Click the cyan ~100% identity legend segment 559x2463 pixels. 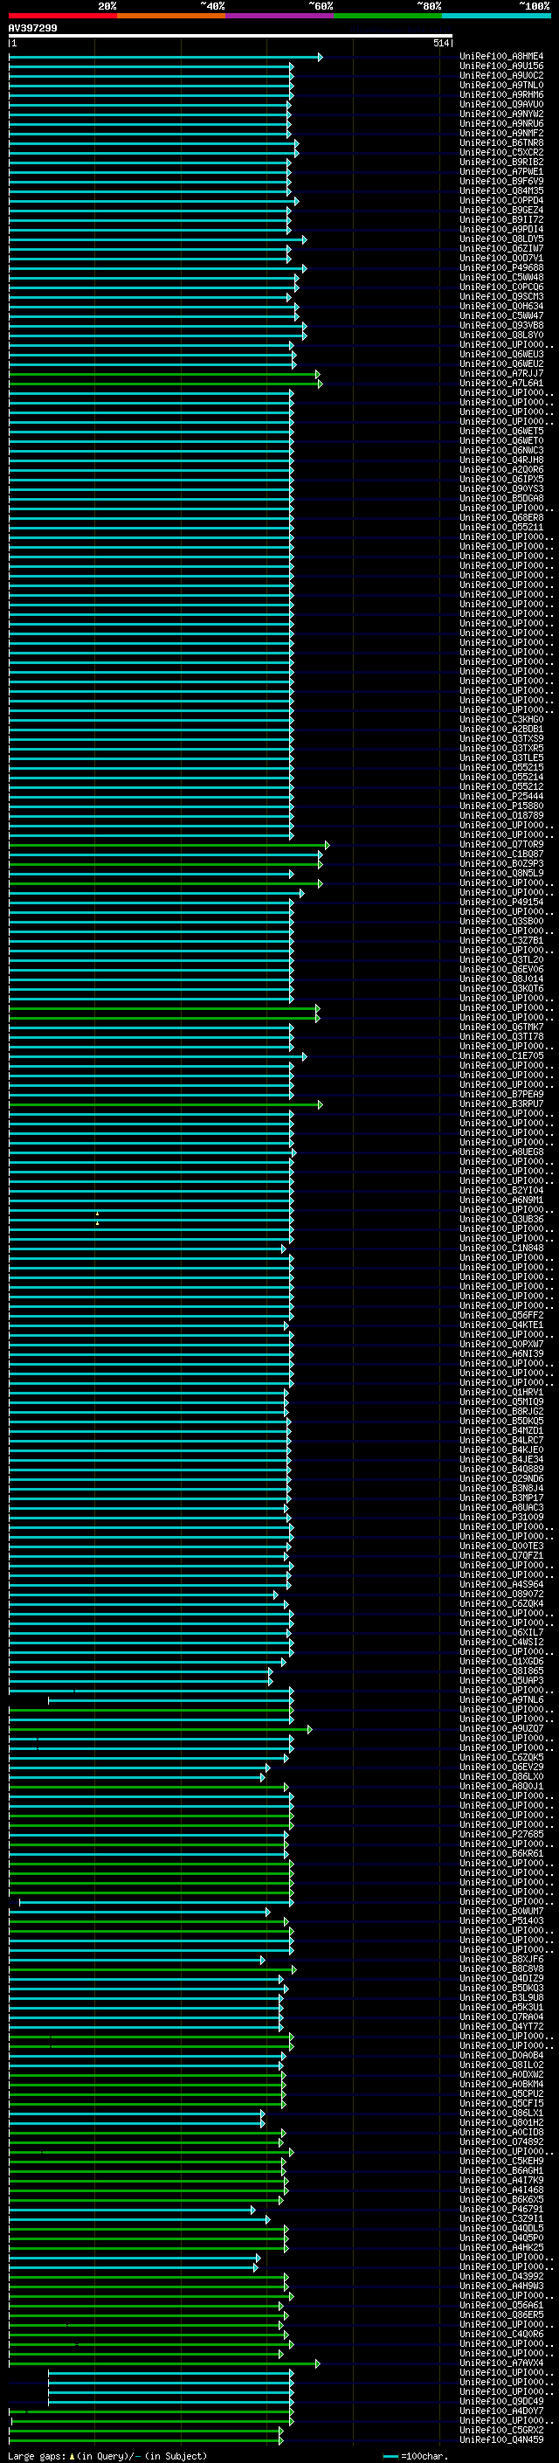496,16
